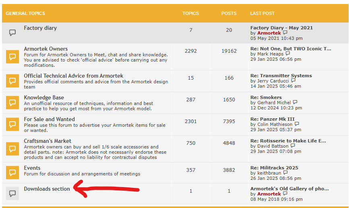
Task: Open the Knowledge Base forum
Action: 44,98
